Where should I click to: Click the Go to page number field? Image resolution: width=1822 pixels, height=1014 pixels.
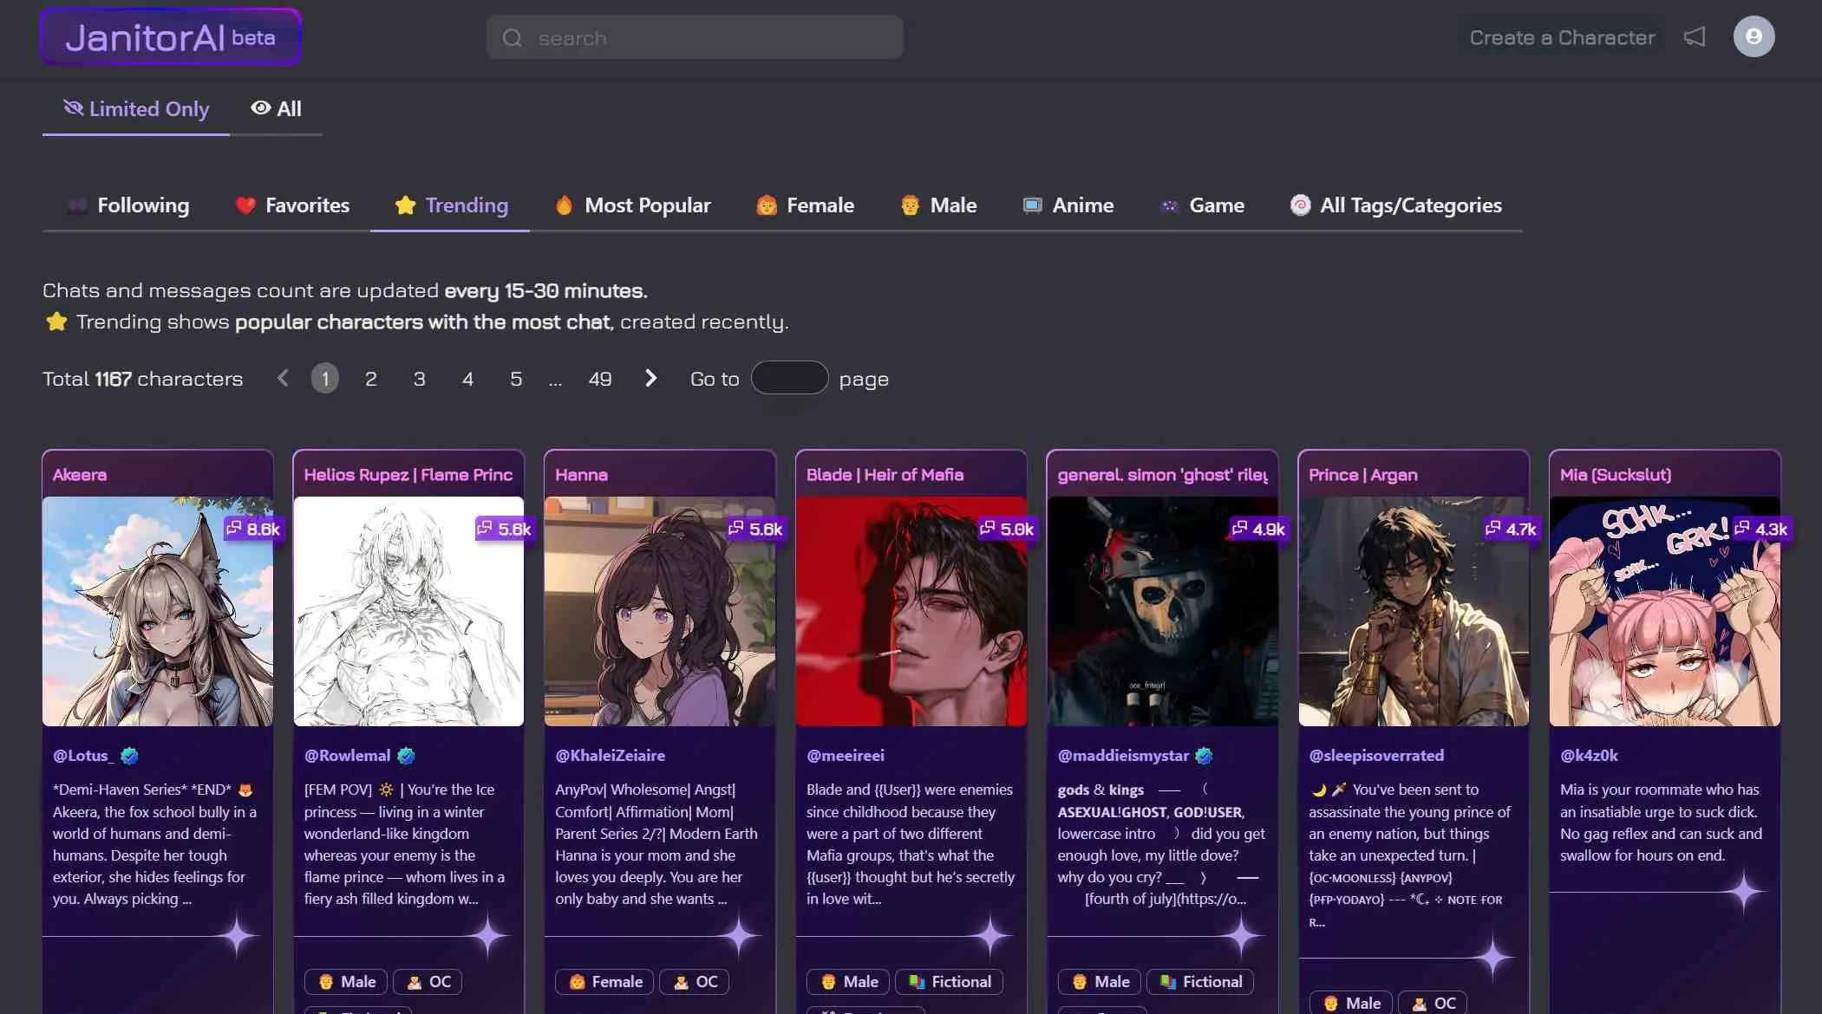(789, 378)
